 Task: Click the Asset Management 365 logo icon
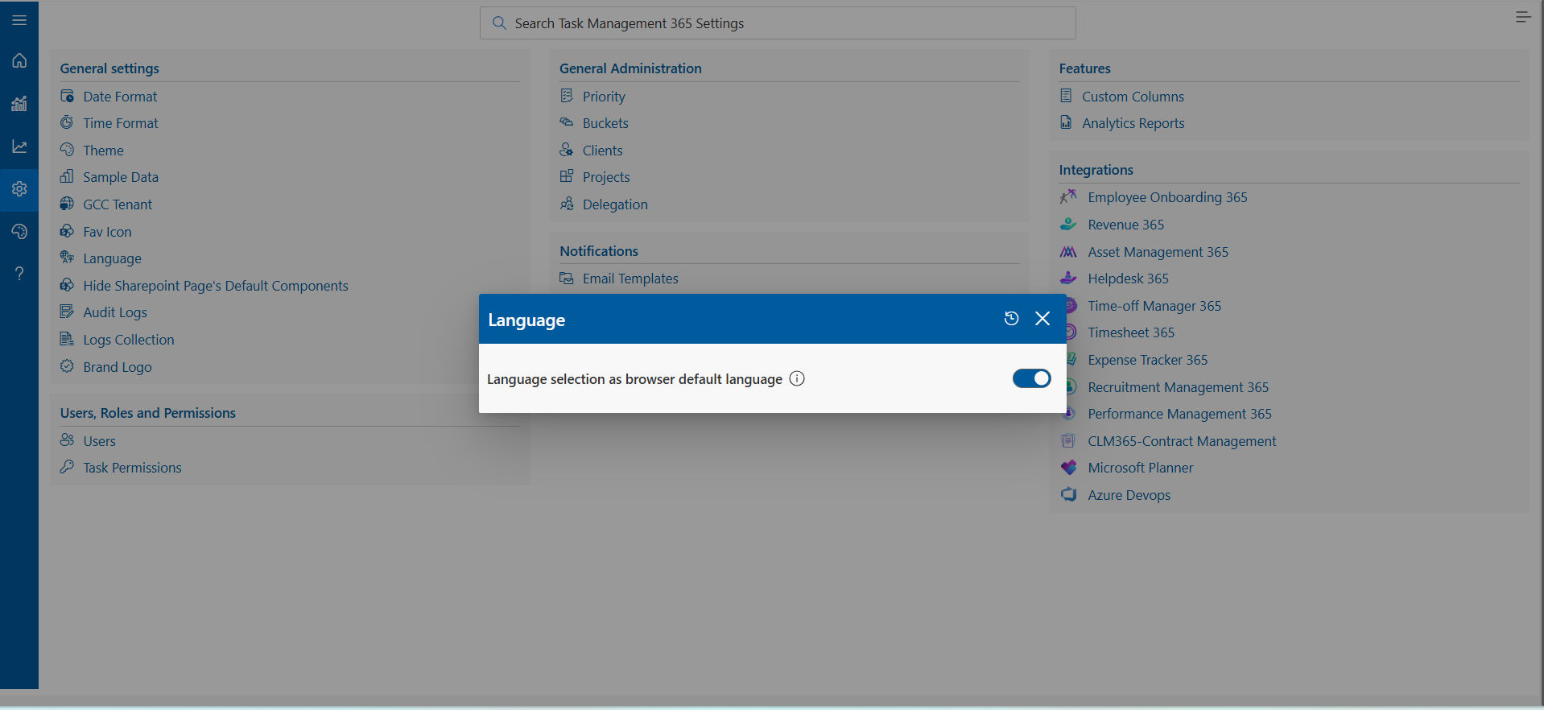click(1068, 251)
